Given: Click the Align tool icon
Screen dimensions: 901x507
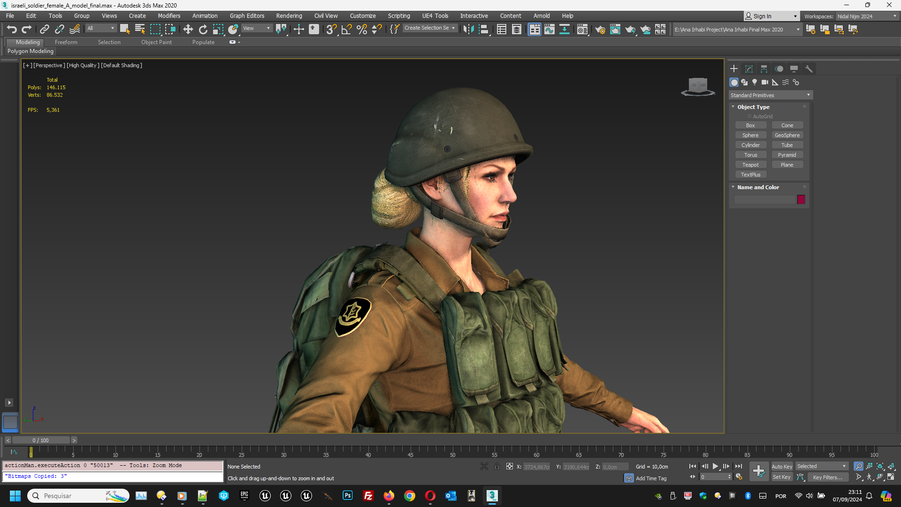Looking at the screenshot, I should point(484,29).
